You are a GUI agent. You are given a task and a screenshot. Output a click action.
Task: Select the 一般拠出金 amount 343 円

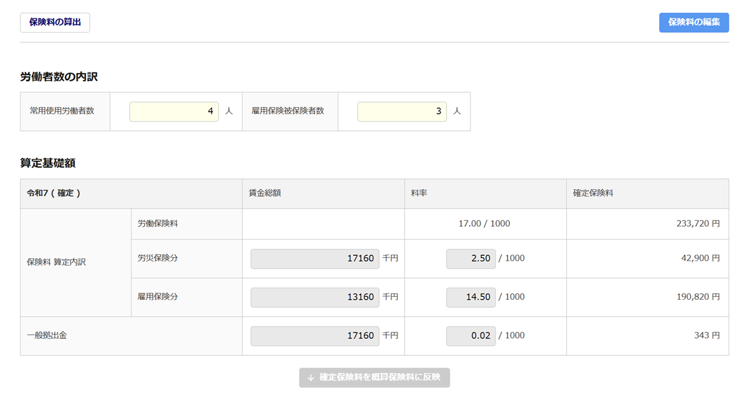[x=707, y=335]
